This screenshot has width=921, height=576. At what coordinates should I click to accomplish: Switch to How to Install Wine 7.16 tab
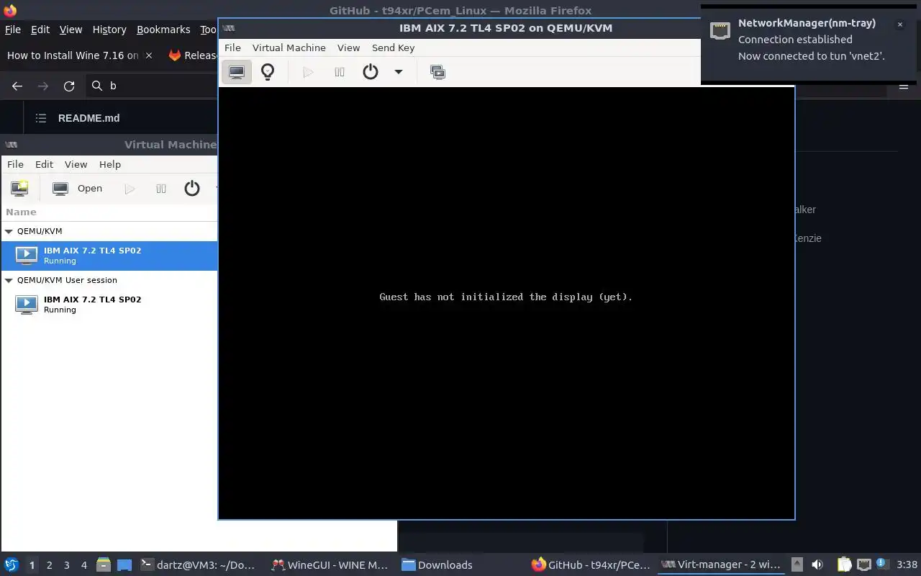pos(73,55)
